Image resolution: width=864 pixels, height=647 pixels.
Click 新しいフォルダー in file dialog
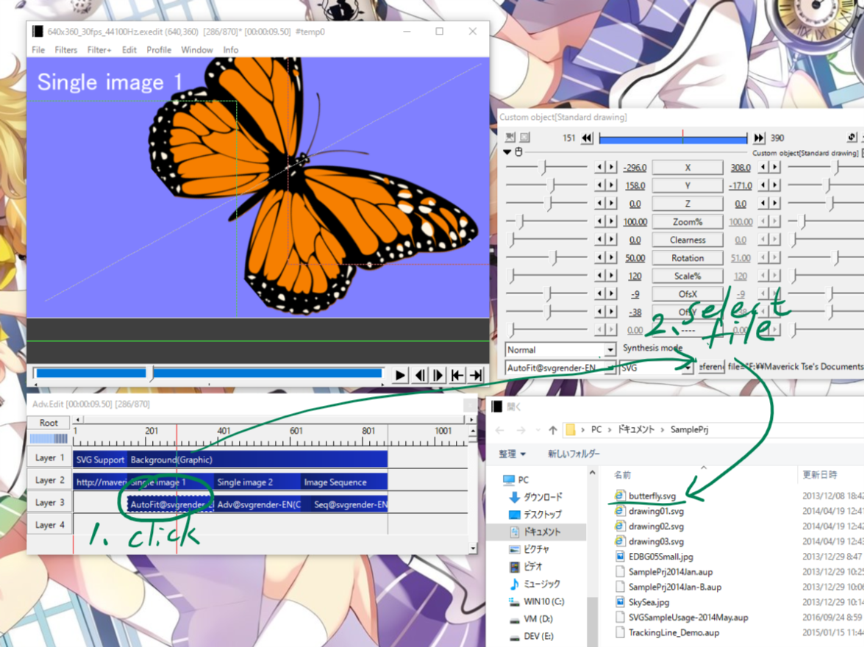pyautogui.click(x=574, y=454)
